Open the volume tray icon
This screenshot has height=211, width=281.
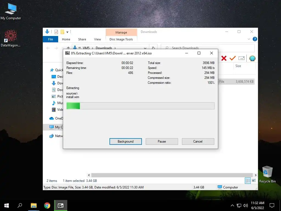pos(246,206)
